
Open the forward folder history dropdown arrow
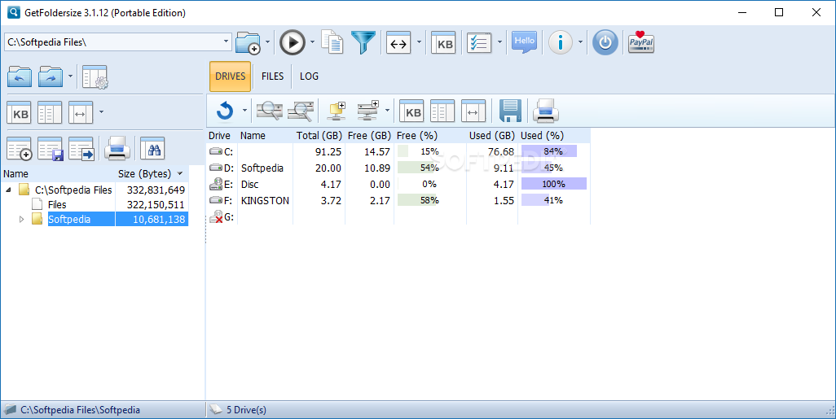coord(70,76)
